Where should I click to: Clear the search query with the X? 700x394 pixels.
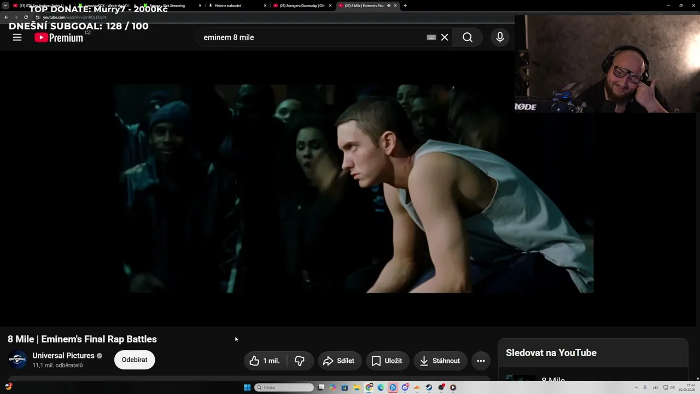tap(445, 37)
